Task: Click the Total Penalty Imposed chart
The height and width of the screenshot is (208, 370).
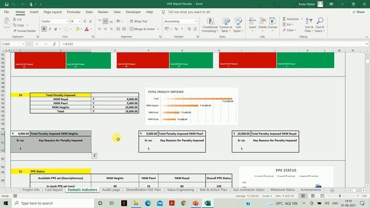Action: tap(191, 106)
